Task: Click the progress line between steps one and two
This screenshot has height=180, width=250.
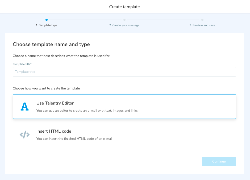Action: (85, 20)
